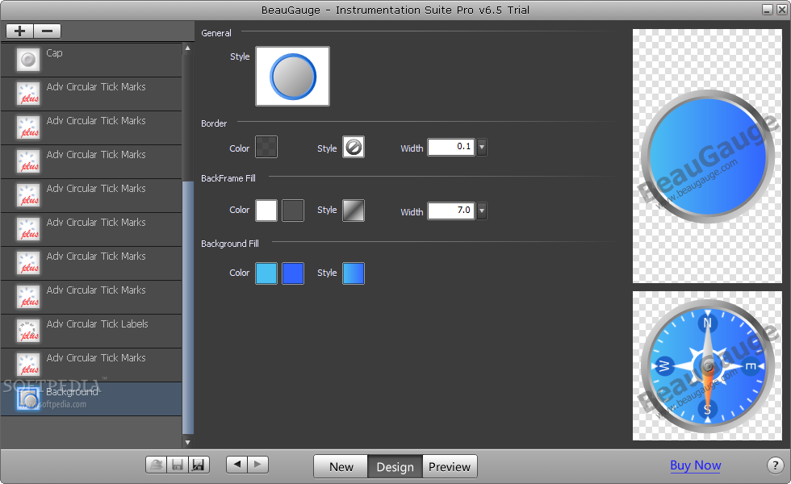This screenshot has width=791, height=484.
Task: Switch to the New tab
Action: [341, 467]
